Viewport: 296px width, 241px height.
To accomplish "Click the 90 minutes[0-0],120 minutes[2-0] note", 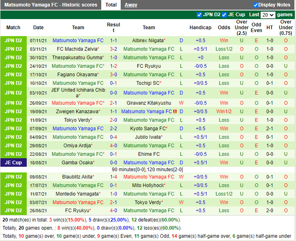I will click(x=147, y=170).
